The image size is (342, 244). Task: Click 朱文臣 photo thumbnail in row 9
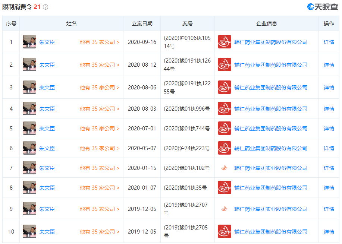(x=29, y=209)
